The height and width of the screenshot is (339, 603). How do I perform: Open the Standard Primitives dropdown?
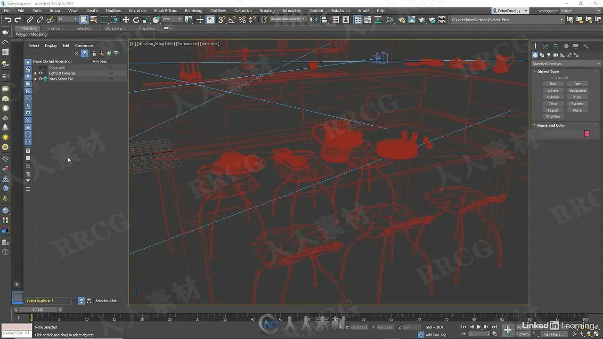coord(566,64)
